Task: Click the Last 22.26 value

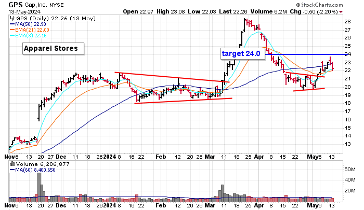Action: (233, 11)
